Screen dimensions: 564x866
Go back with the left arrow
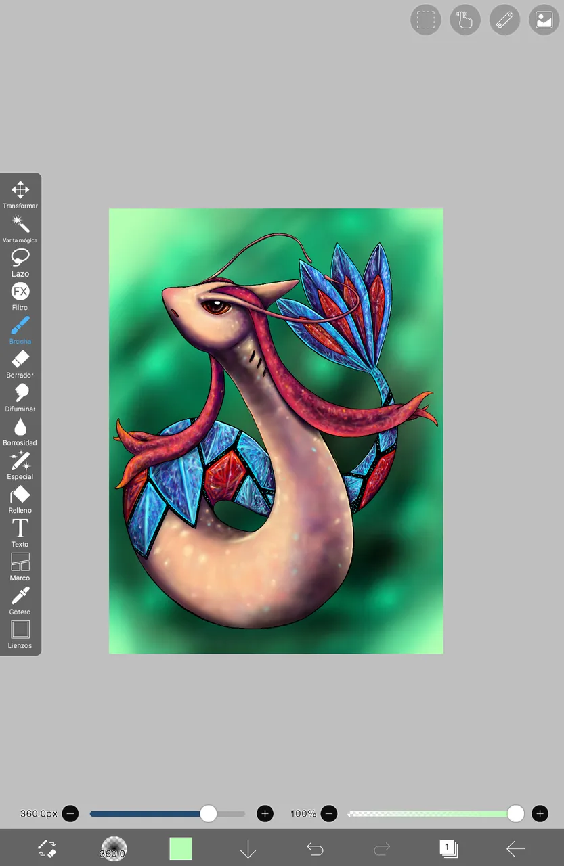pyautogui.click(x=516, y=848)
